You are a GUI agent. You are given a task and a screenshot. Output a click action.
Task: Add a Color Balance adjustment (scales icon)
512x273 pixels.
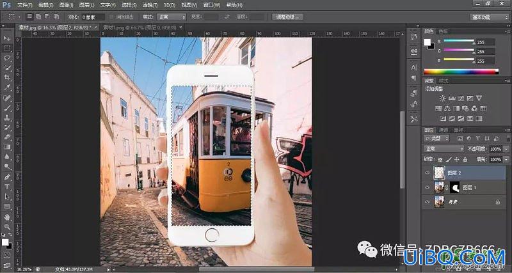[x=447, y=108]
